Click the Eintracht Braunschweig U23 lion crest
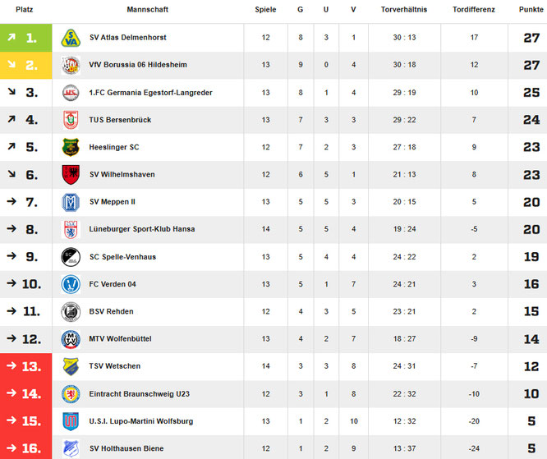The image size is (547, 459). point(70,393)
